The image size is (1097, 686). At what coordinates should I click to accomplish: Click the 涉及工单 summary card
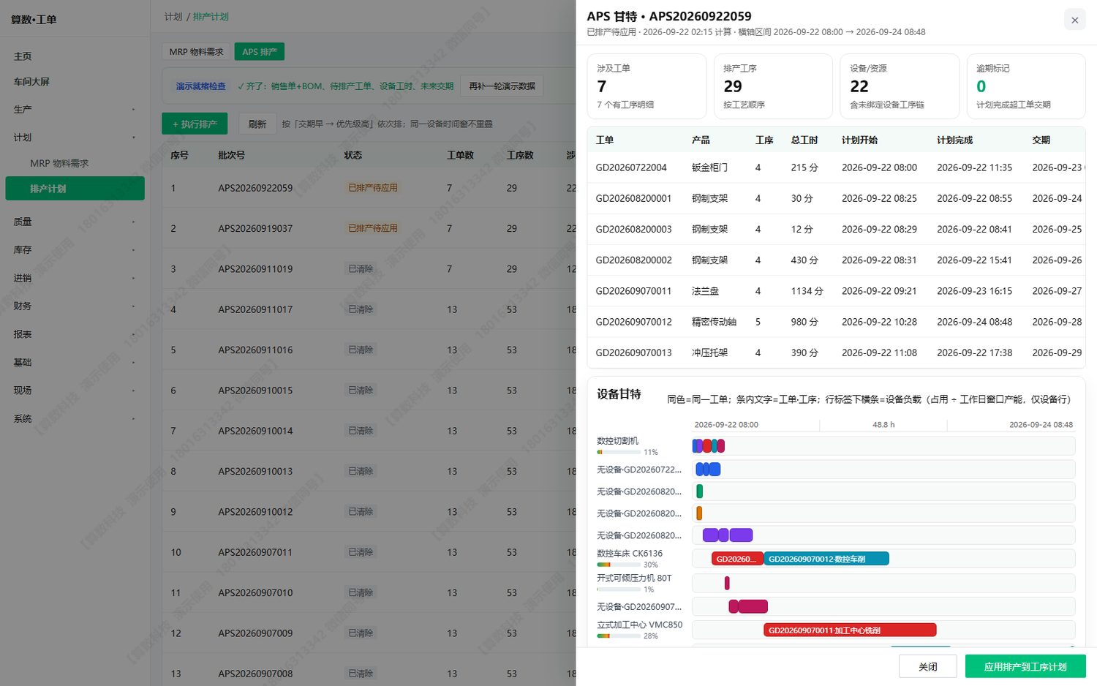(646, 86)
